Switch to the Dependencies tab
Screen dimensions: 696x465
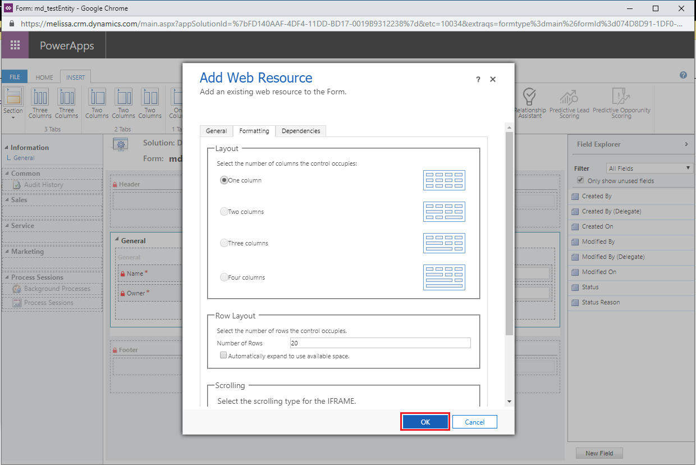click(301, 131)
